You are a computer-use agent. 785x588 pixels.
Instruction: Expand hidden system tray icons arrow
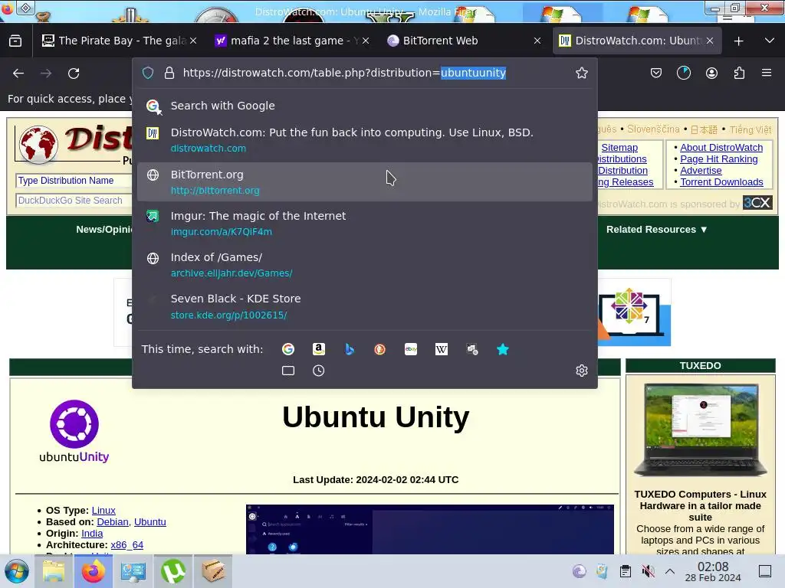point(670,571)
